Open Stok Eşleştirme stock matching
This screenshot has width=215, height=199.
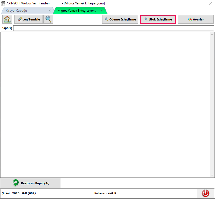point(158,19)
